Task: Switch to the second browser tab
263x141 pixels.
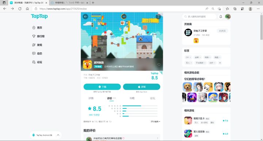Action: tap(70, 3)
